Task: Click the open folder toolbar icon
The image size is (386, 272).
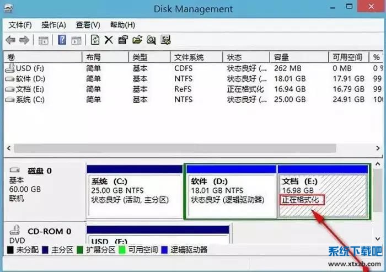Action: pos(137,40)
